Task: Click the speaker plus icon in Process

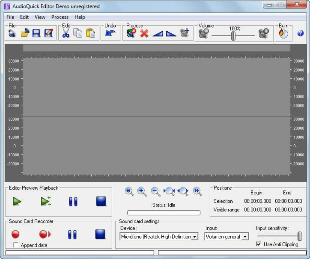Action: pyautogui.click(x=185, y=33)
